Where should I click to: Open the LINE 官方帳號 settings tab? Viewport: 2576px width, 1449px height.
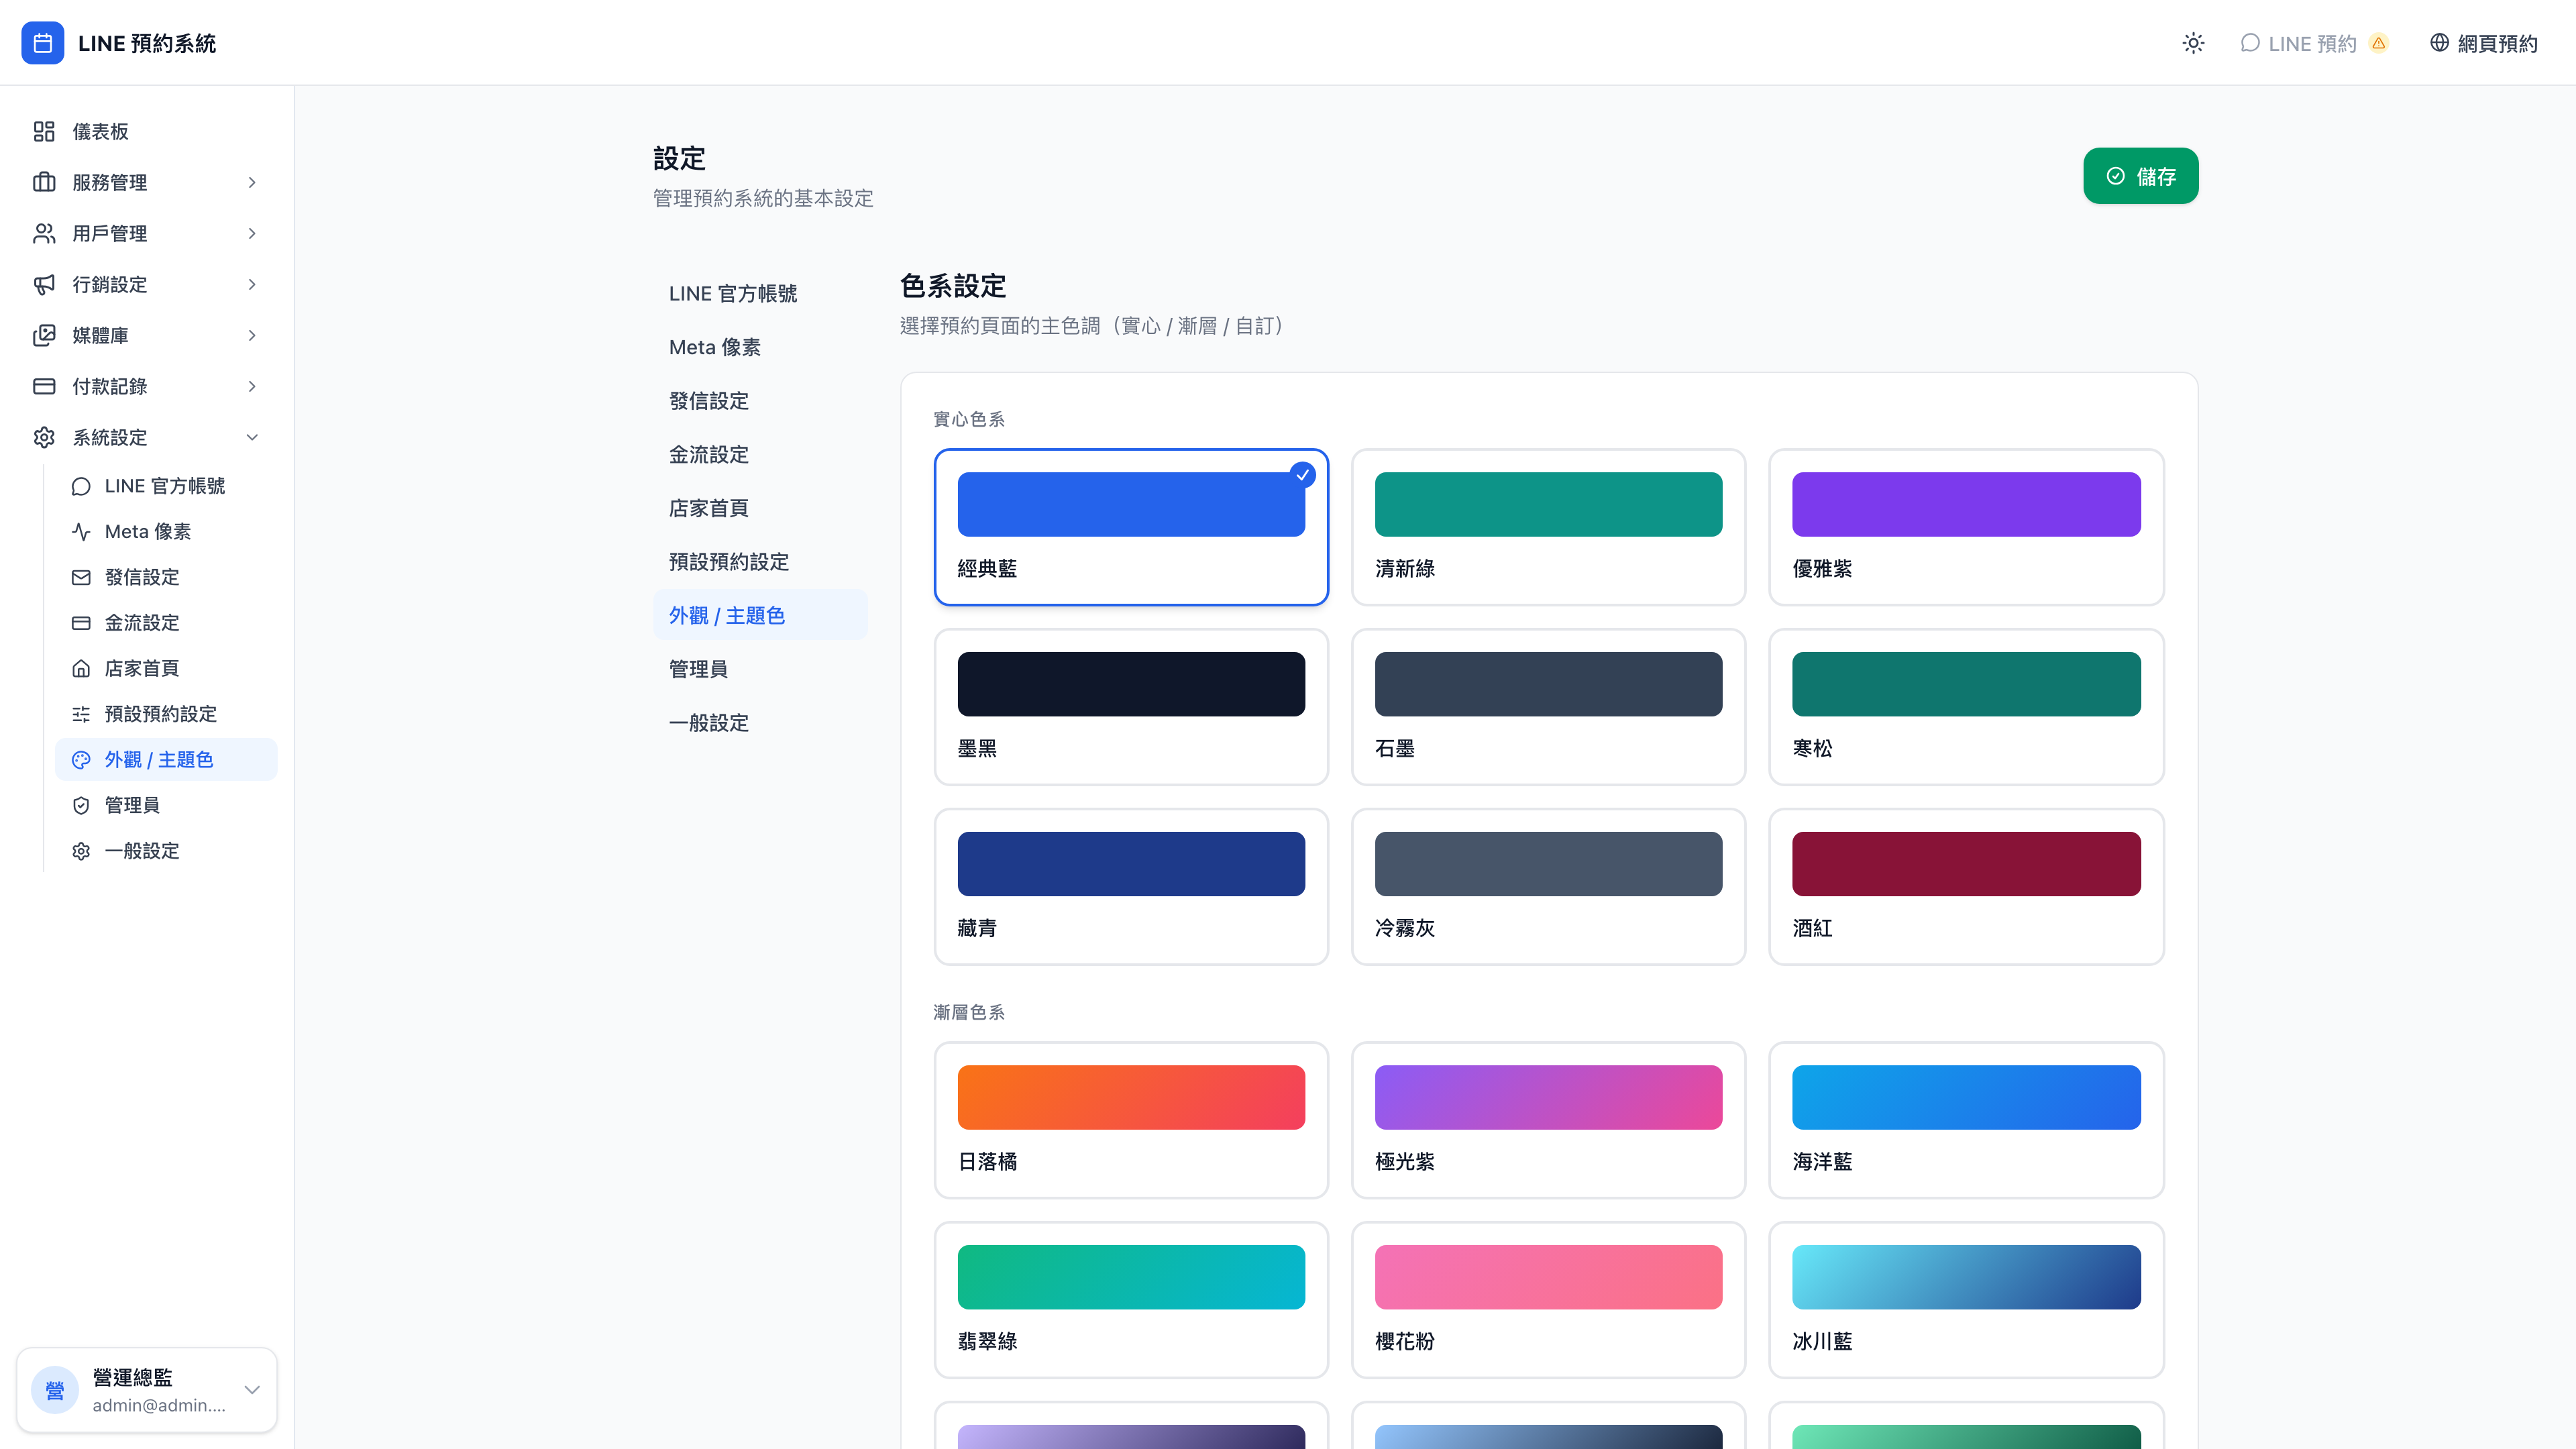pyautogui.click(x=760, y=293)
